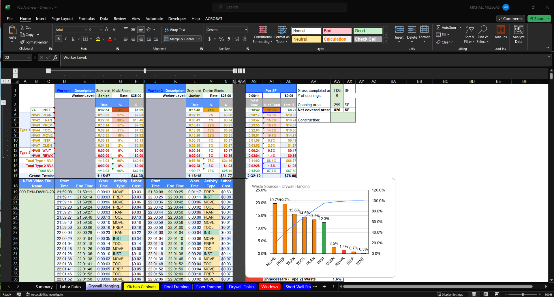Open the Add-ins gallery
Screen dimensions: 554x297
point(501,32)
